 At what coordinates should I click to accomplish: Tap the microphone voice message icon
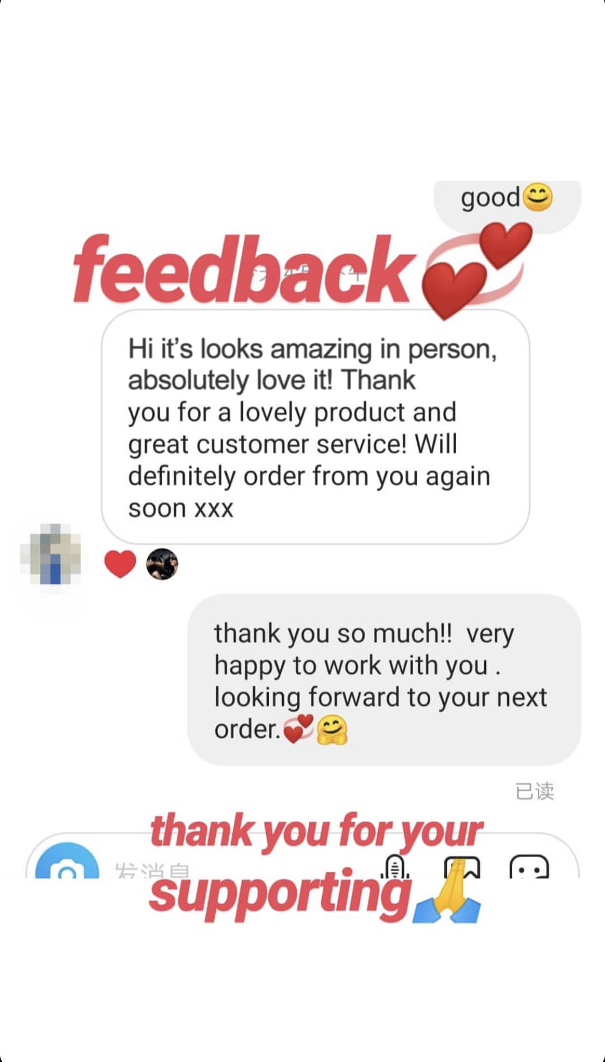(x=395, y=865)
